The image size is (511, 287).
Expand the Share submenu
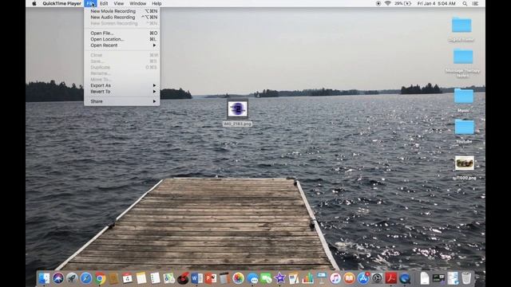click(122, 101)
